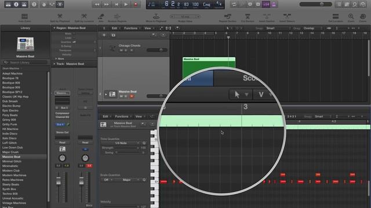This screenshot has height=208, width=371.
Task: Open the Quick Help button
Action: click(x=34, y=4)
